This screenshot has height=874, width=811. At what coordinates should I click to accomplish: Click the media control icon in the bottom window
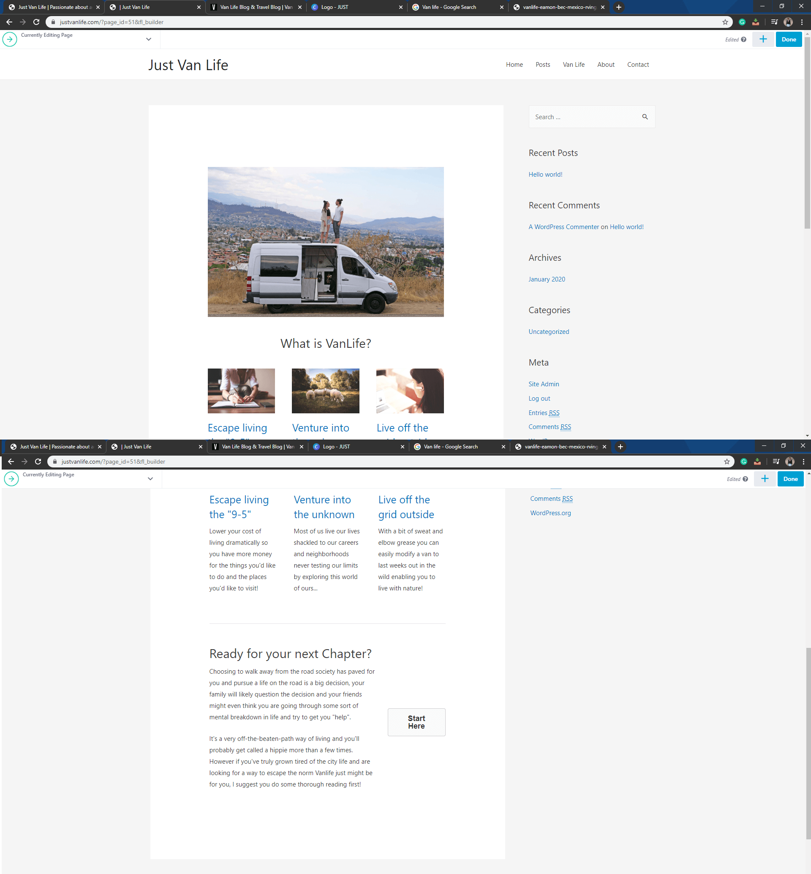coord(776,462)
